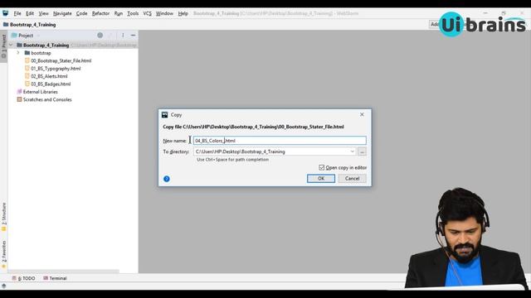Select 03_BS_Badges.html in the tree
Screen dimensions: 531x298
(51, 84)
